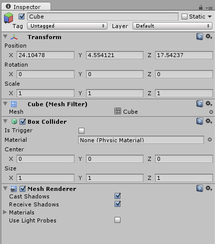This screenshot has height=244, width=215.
Task: Open Mesh Renderer gear settings menu
Action: 208,188
